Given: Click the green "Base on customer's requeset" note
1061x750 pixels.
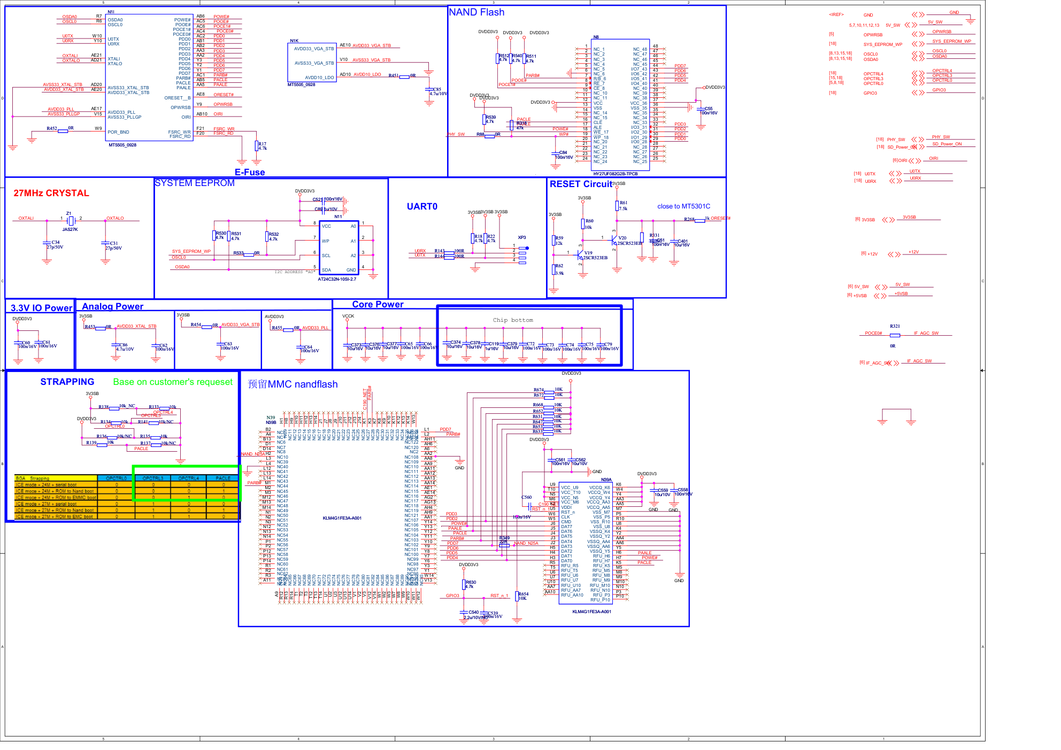Looking at the screenshot, I should click(173, 382).
